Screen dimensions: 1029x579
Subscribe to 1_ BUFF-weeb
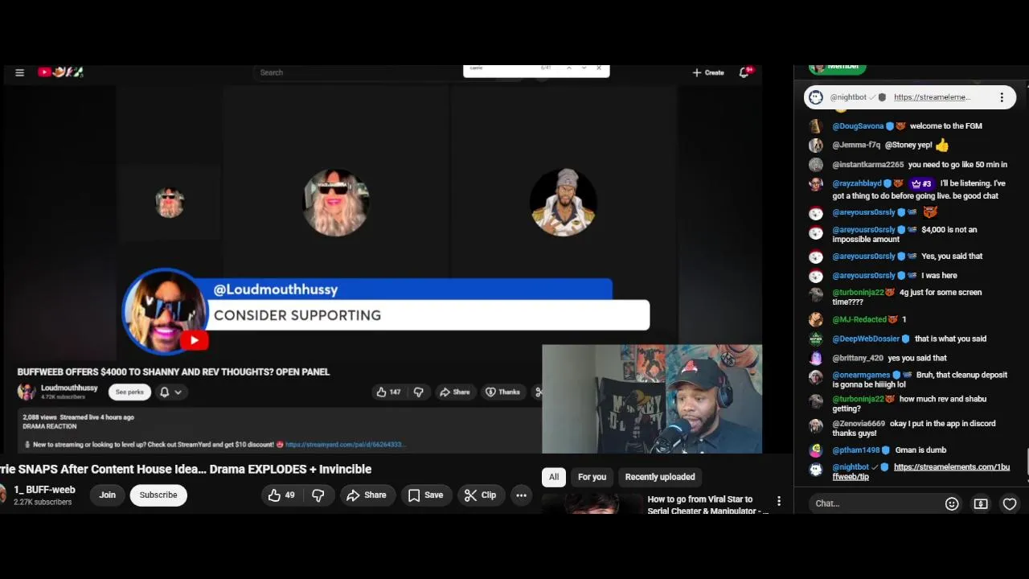click(x=158, y=495)
